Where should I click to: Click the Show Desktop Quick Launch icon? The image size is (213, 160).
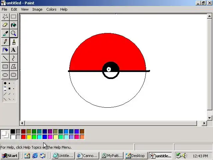[x=27, y=156]
